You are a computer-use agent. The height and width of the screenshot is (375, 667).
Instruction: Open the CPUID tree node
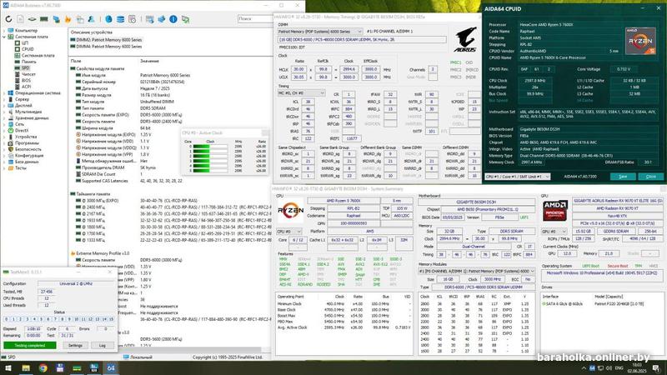[x=28, y=49]
